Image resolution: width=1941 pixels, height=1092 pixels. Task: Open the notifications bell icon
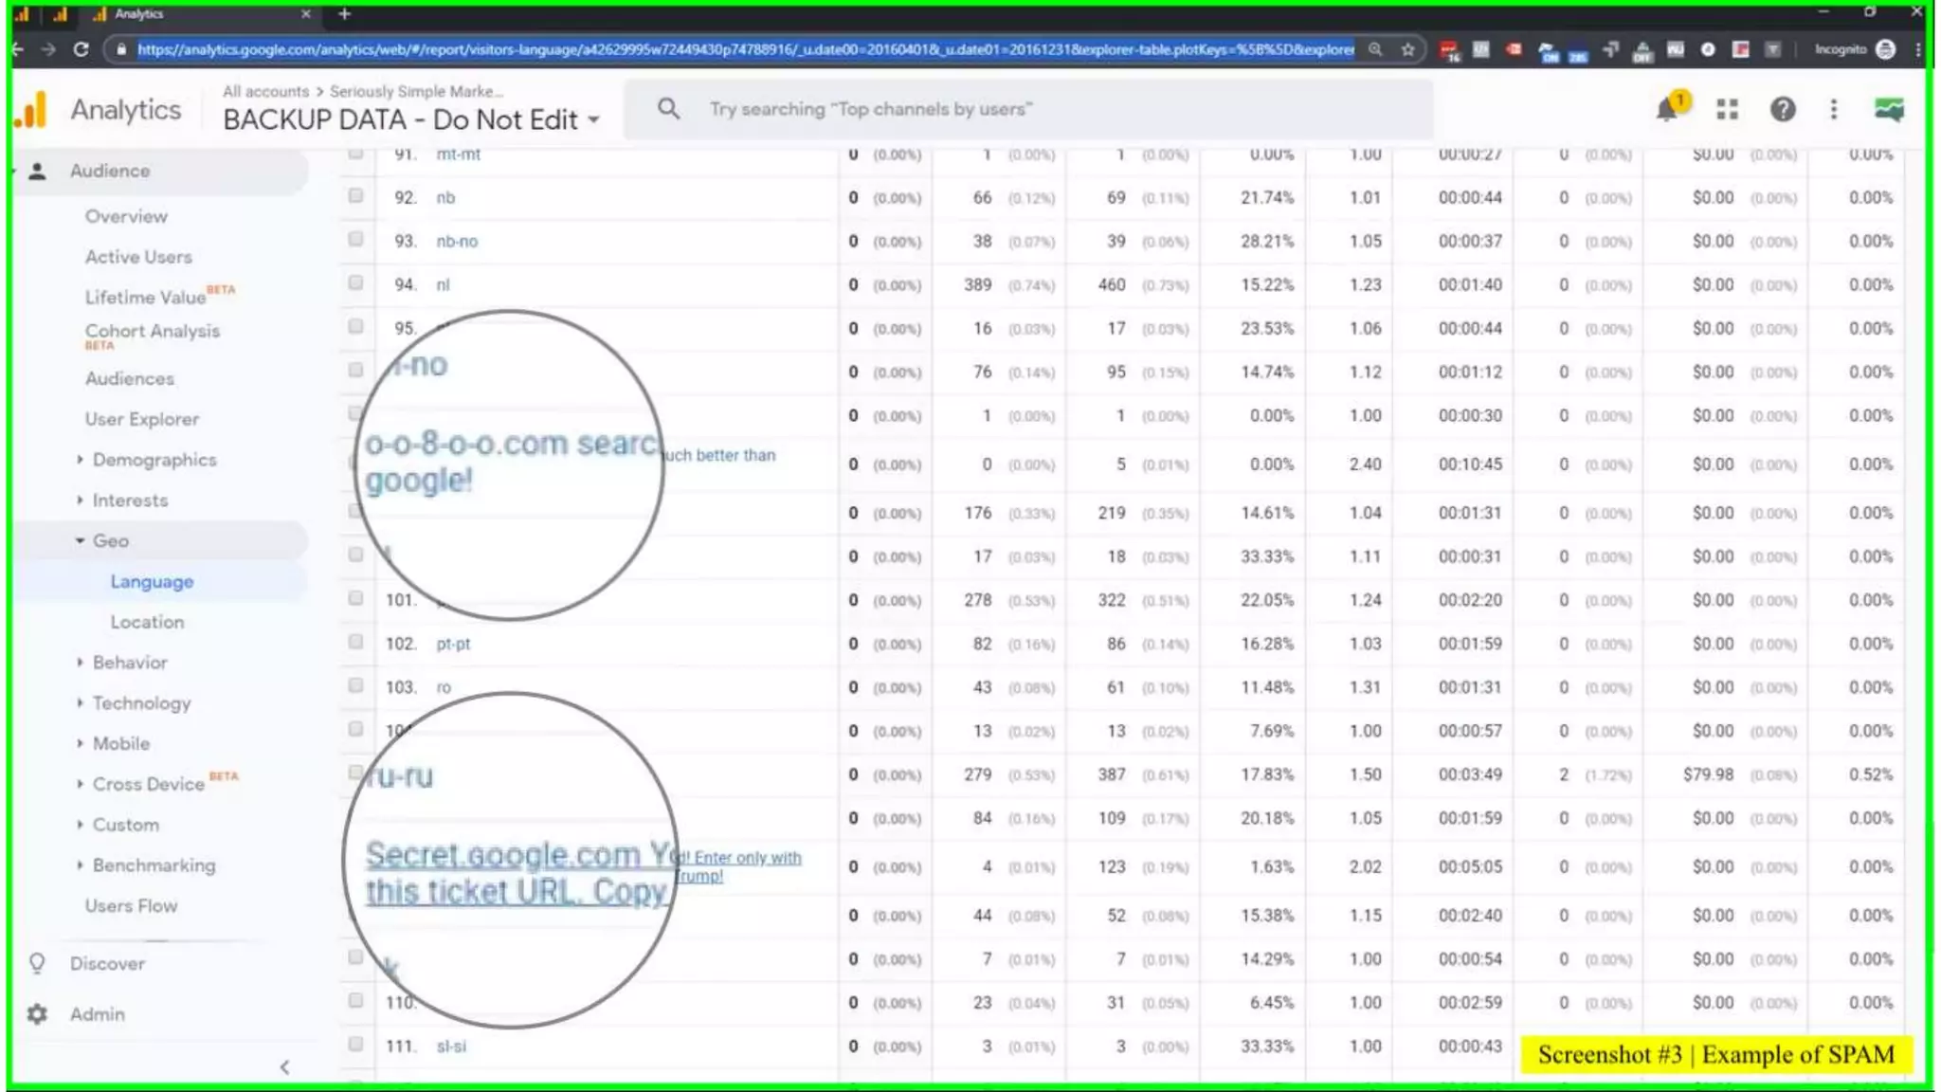pos(1668,110)
